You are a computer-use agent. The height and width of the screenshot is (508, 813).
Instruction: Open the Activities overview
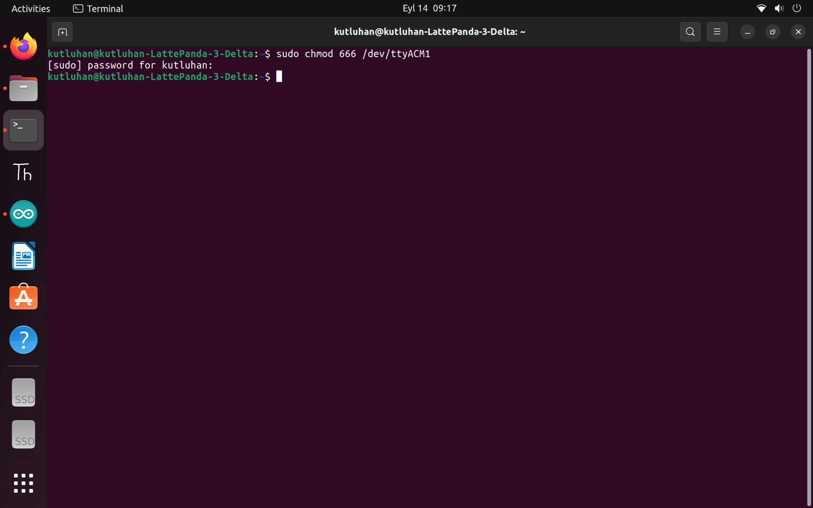tap(30, 8)
